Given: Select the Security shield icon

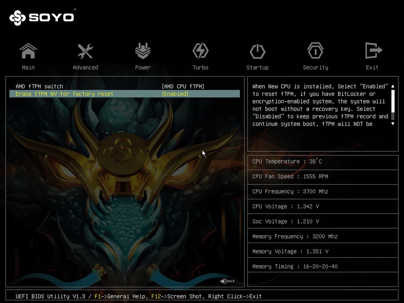Looking at the screenshot, I should [x=315, y=51].
